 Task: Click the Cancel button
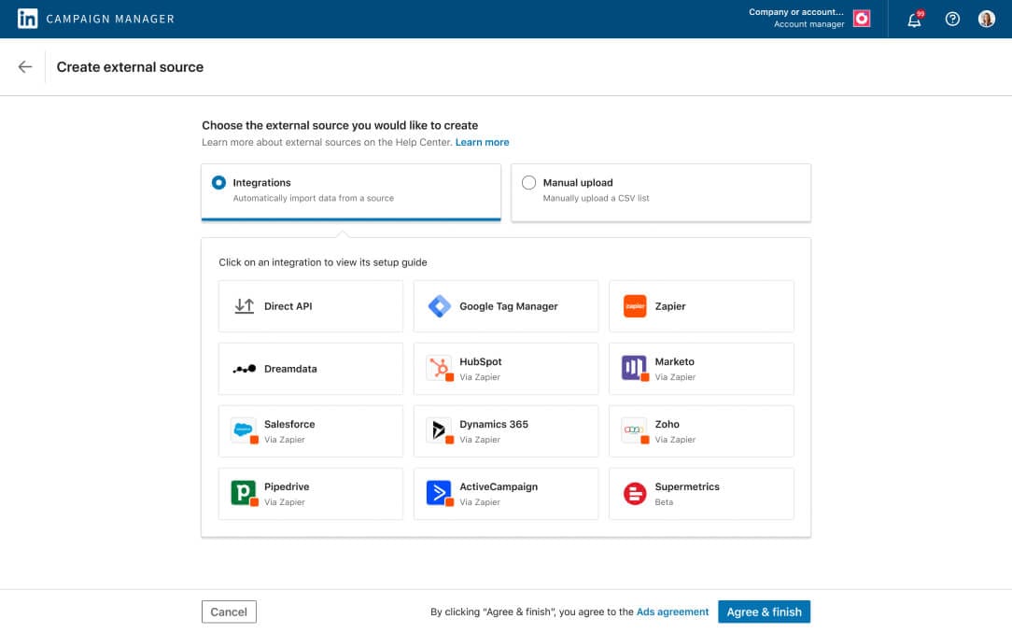[229, 612]
